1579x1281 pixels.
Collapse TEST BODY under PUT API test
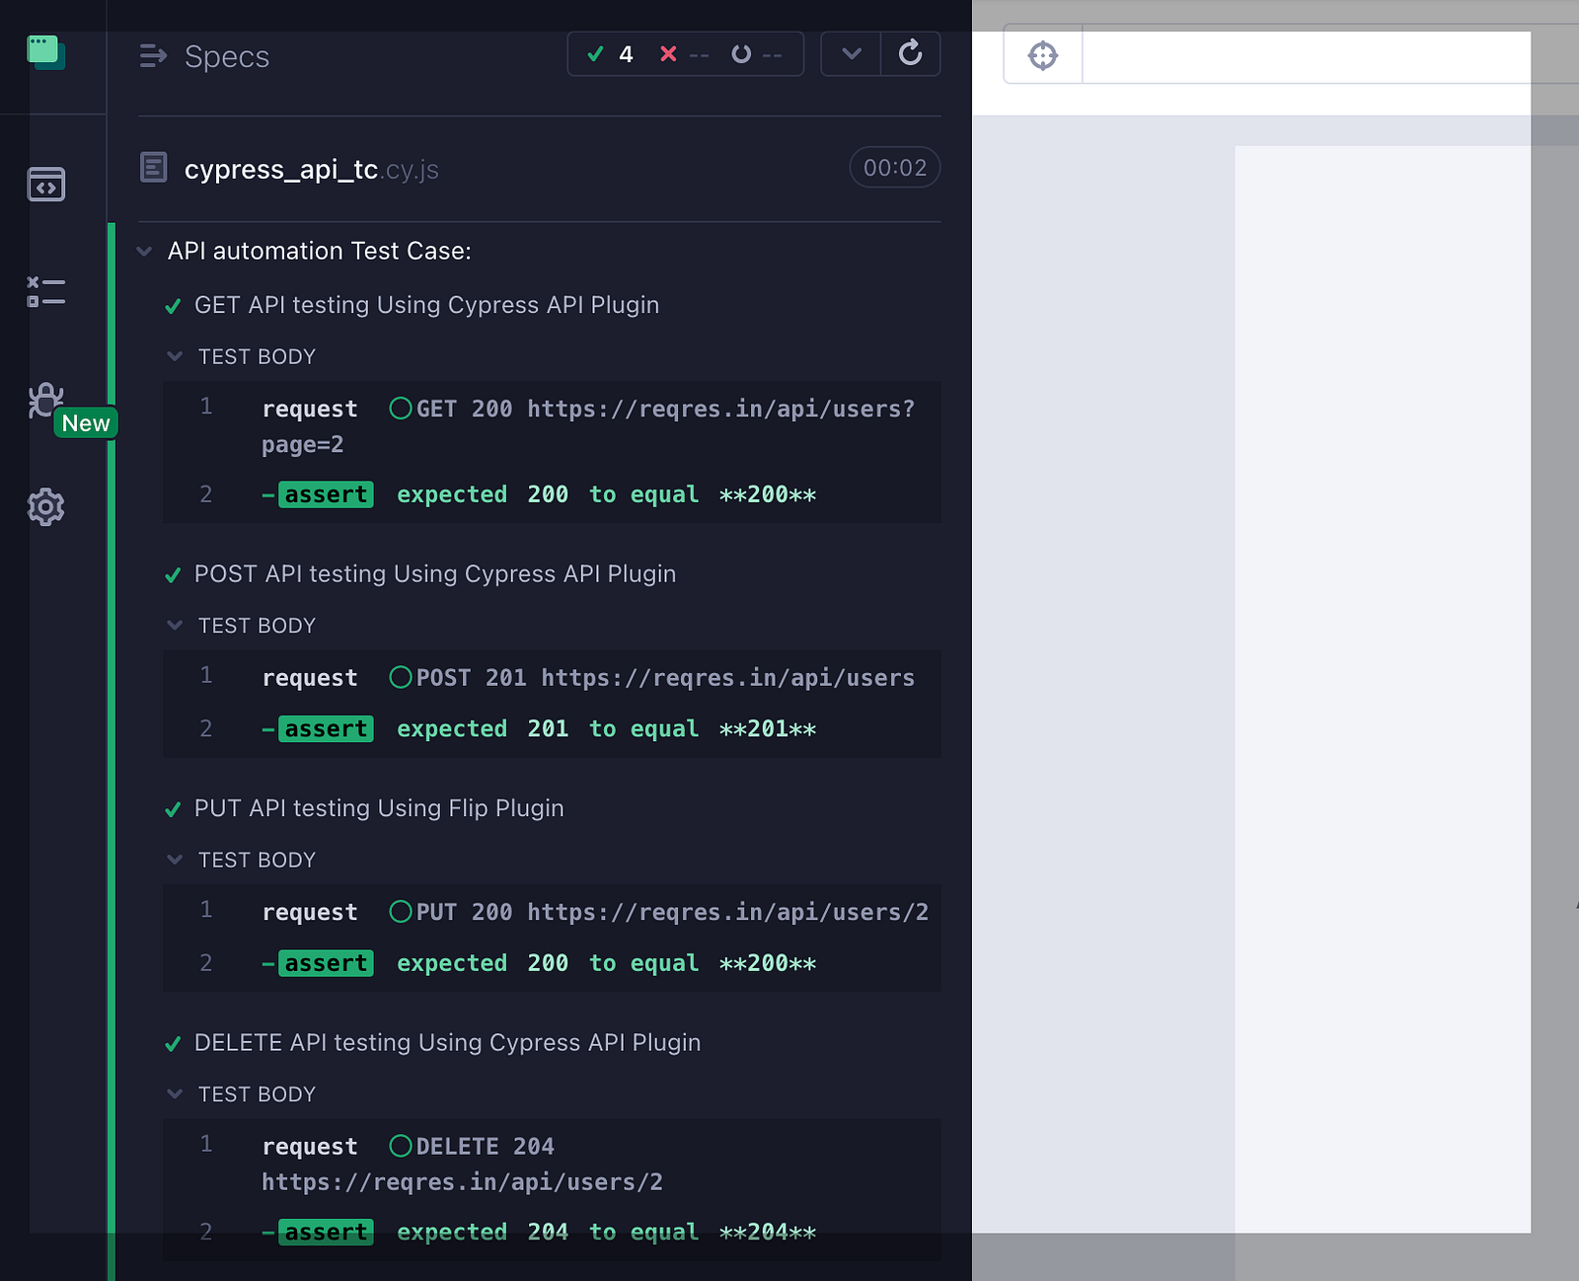point(175,860)
